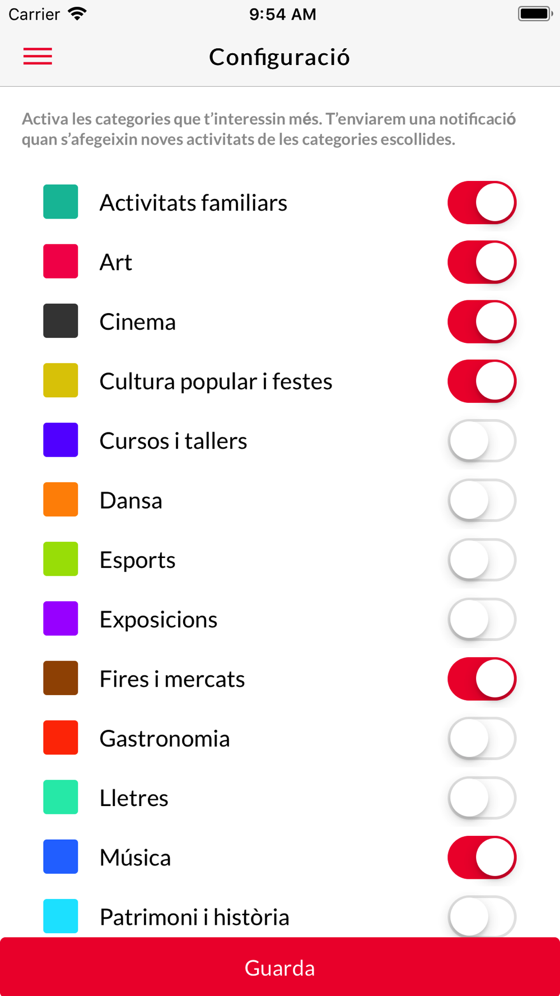The image size is (560, 996).
Task: Toggle off the Cinema switch
Action: pyautogui.click(x=482, y=322)
